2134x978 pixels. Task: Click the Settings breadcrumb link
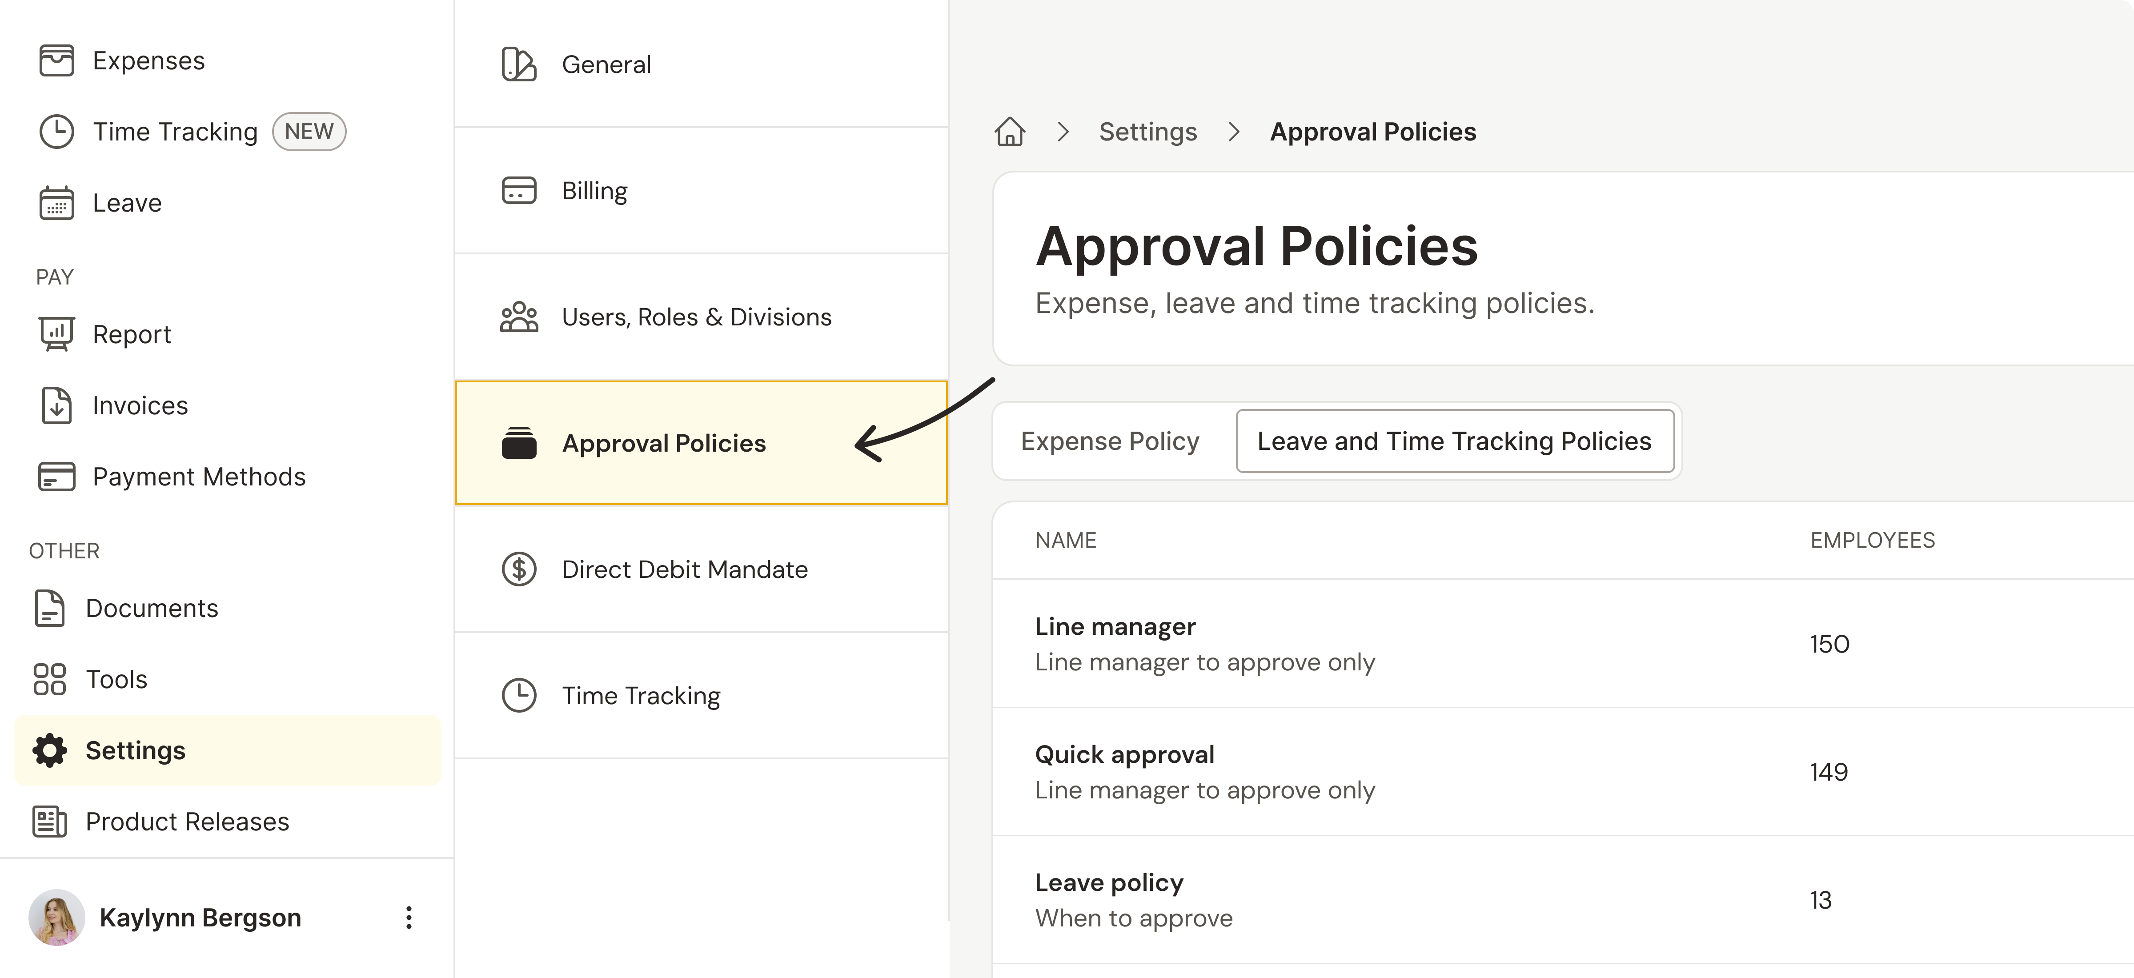pos(1147,132)
